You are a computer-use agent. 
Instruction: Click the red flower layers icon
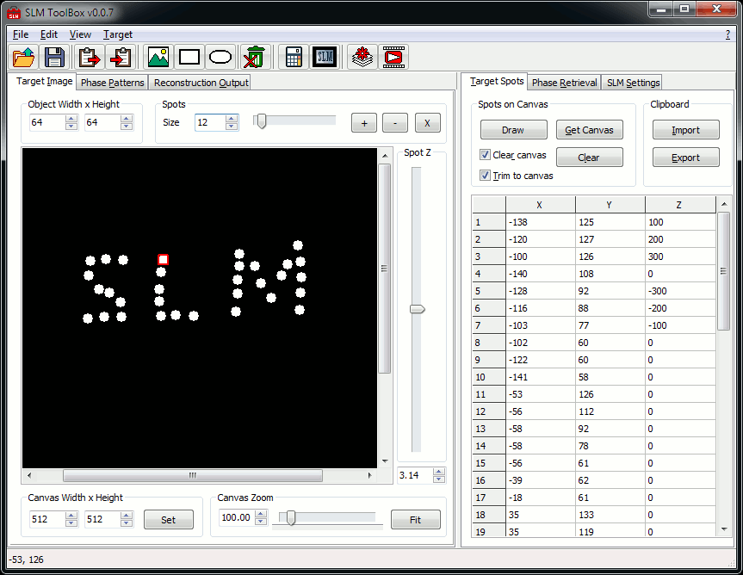coord(362,58)
